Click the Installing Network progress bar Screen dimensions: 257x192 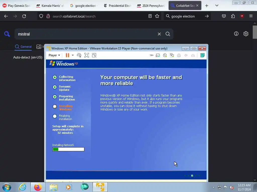click(68, 149)
